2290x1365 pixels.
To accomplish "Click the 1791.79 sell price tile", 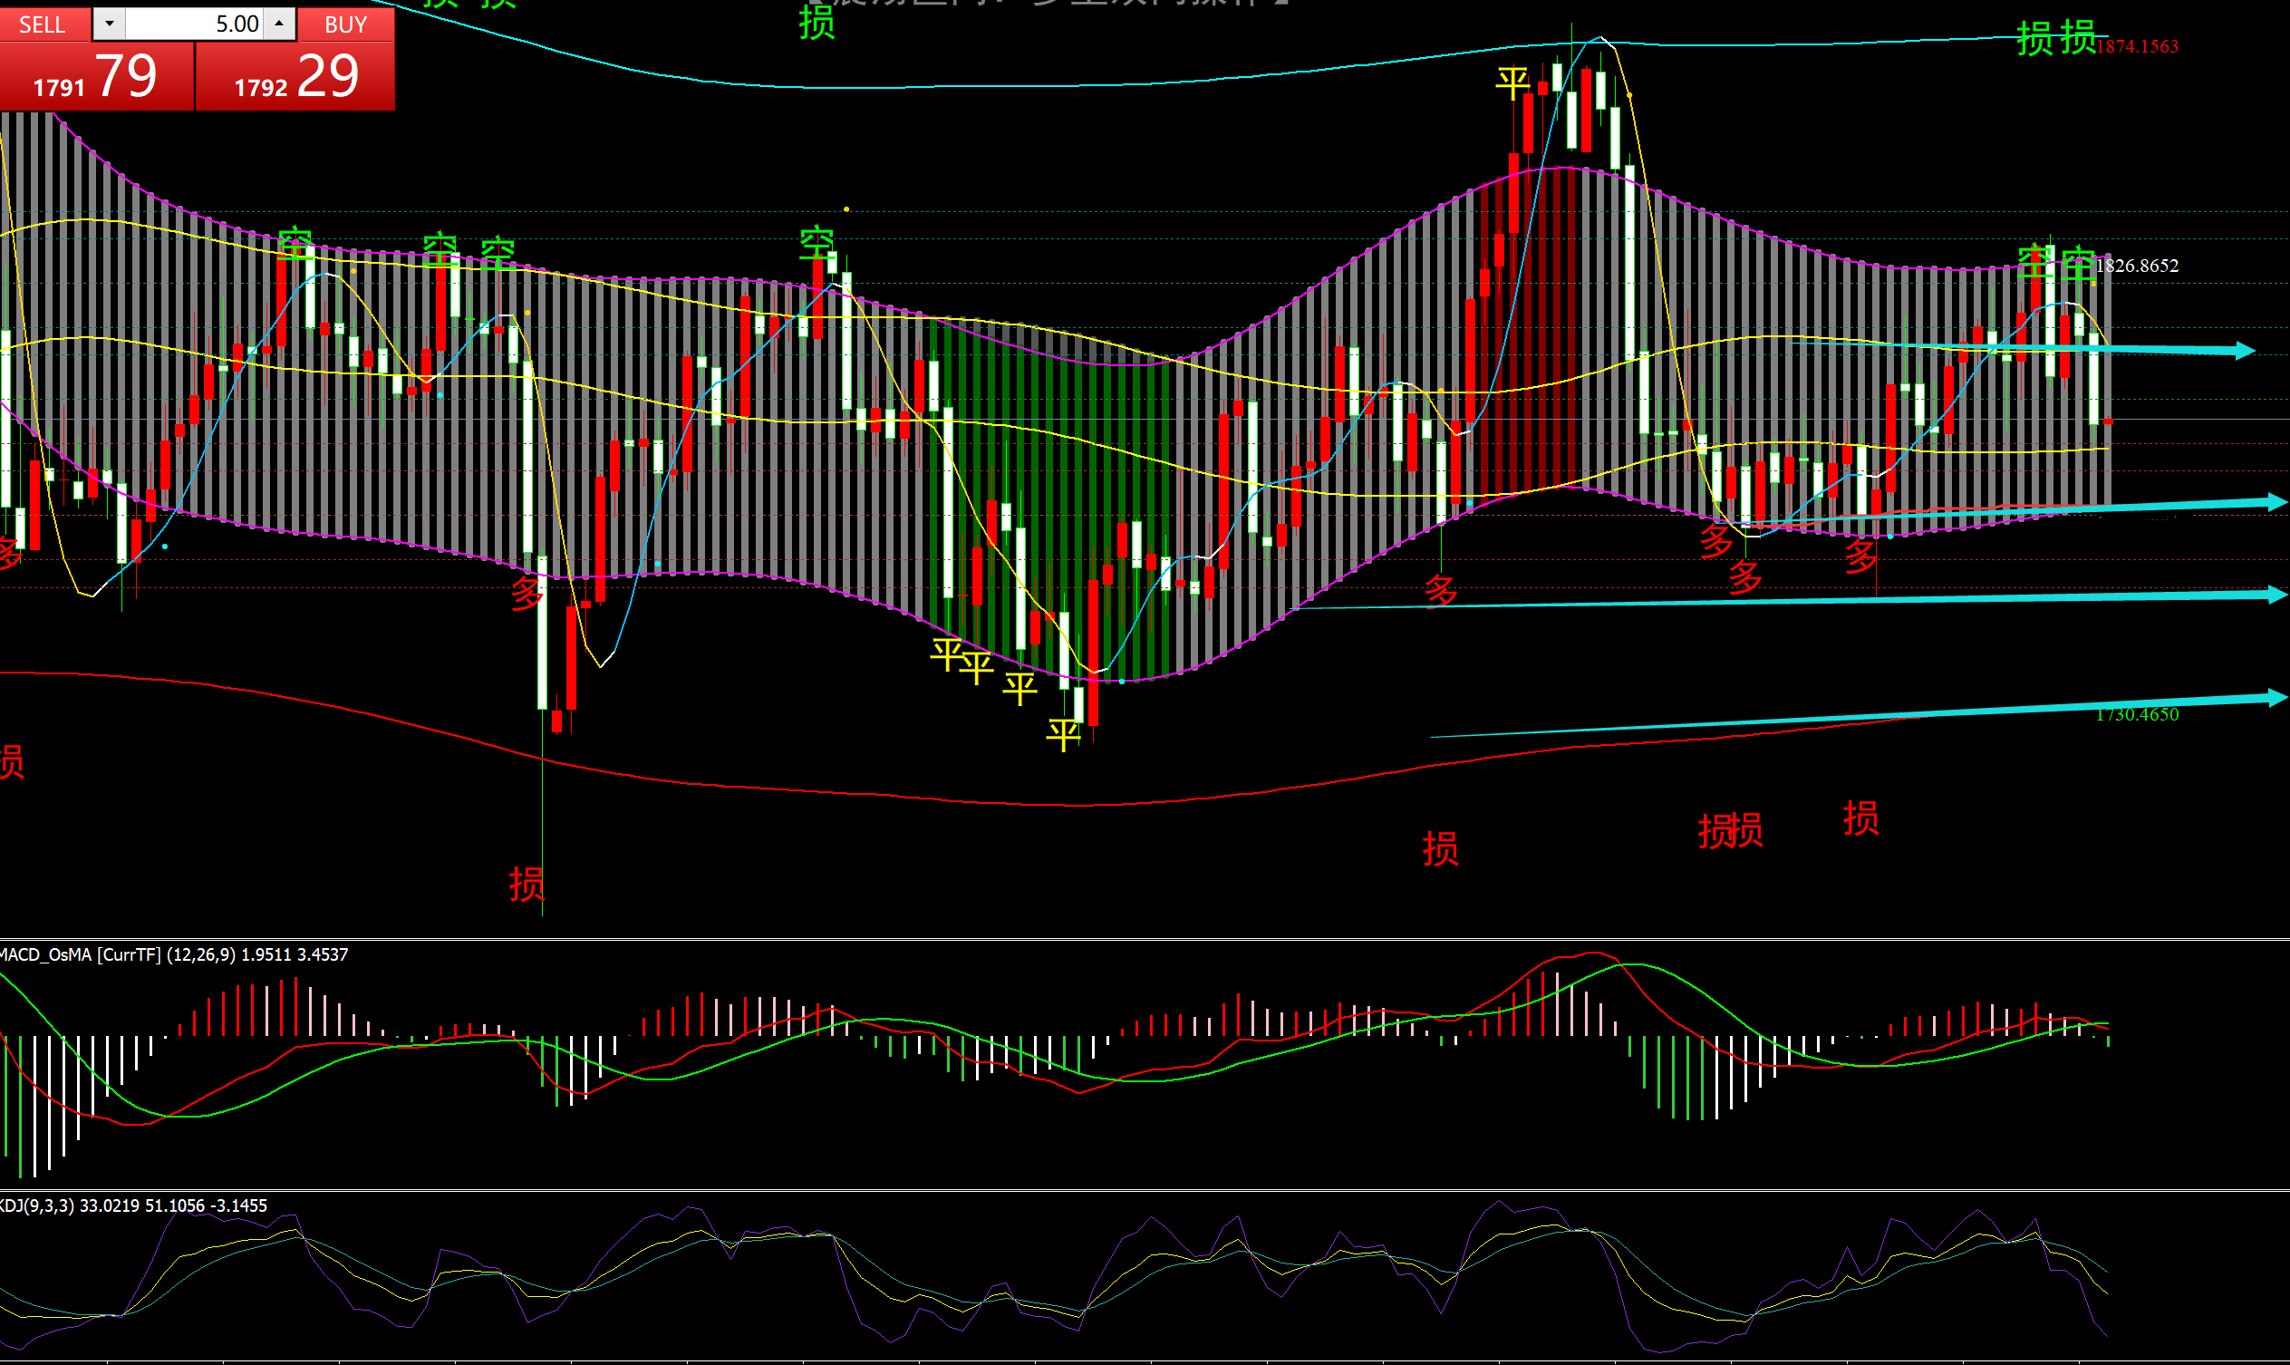I will [x=97, y=77].
